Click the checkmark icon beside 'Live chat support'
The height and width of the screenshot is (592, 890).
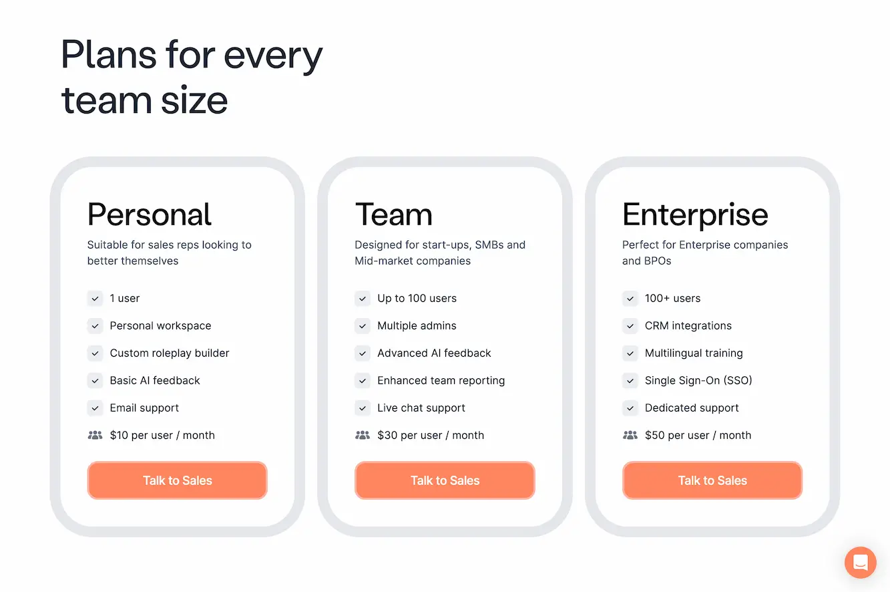(363, 408)
